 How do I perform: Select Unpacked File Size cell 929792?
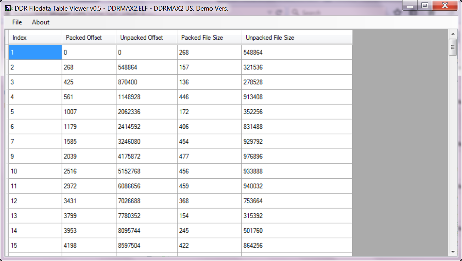(297, 141)
